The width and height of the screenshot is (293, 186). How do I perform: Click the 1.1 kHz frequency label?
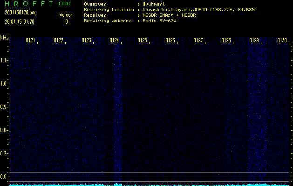(x=4, y=60)
